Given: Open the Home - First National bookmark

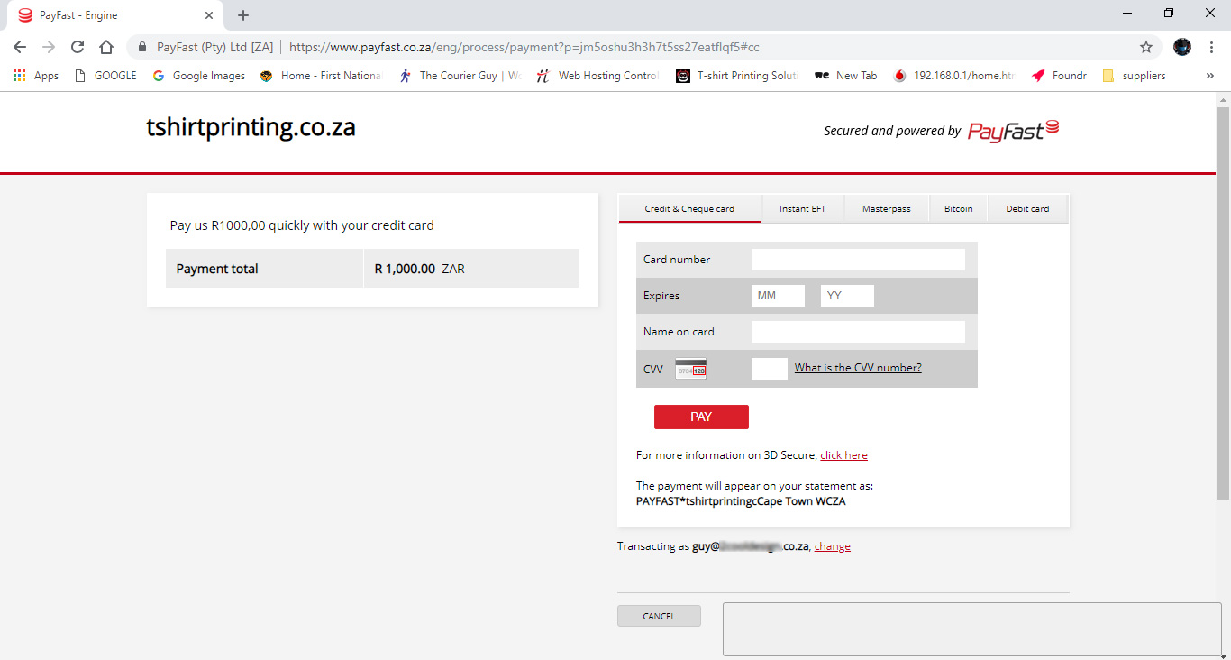Looking at the screenshot, I should [321, 76].
